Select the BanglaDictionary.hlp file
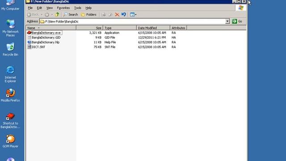Screen dimensions: 286x161 [x=46, y=42]
